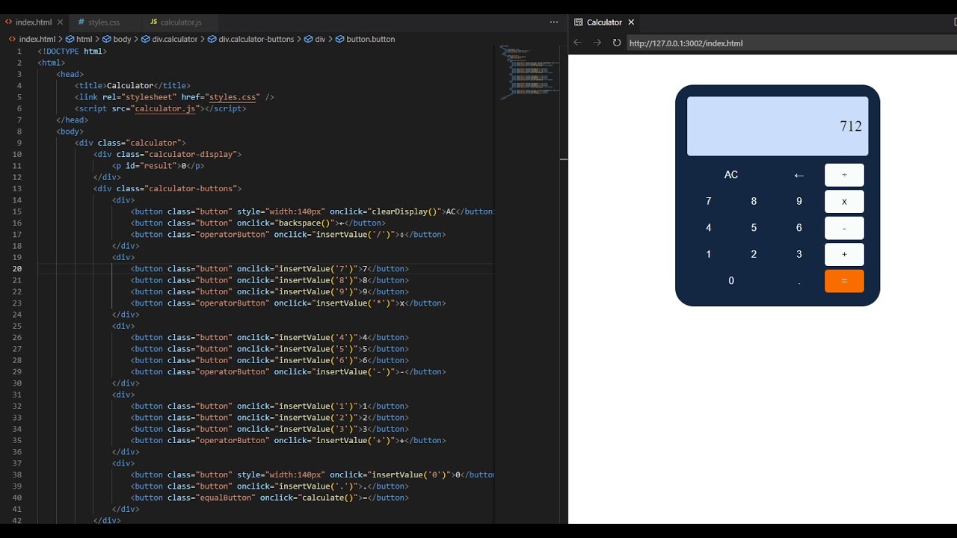
Task: Click calculate() on line 40
Action: (329, 498)
